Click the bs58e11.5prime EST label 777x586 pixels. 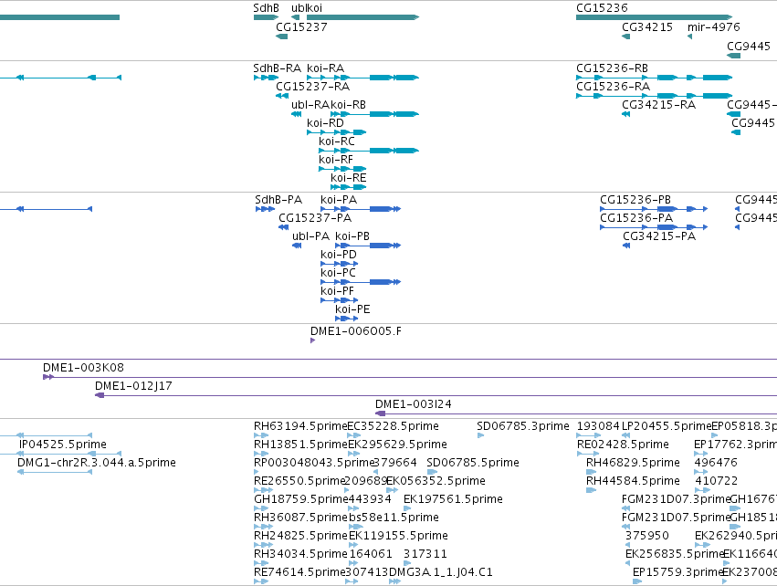[x=394, y=518]
